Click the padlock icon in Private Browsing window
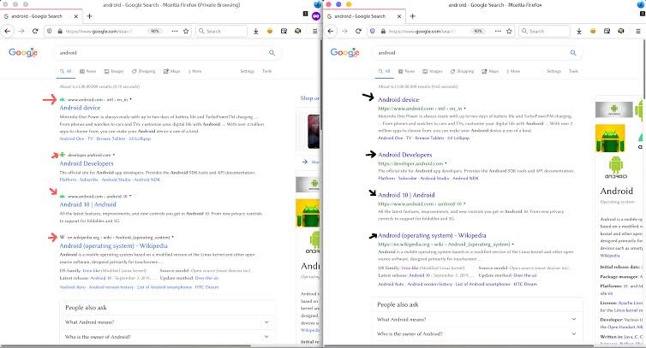Image resolution: width=646 pixels, height=348 pixels. [x=60, y=31]
